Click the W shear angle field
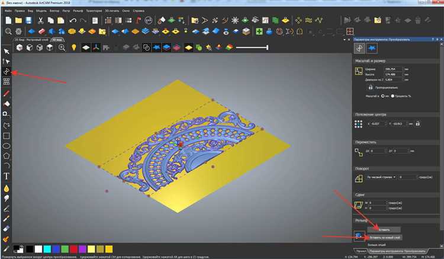The height and width of the screenshot is (259, 444). [378, 203]
